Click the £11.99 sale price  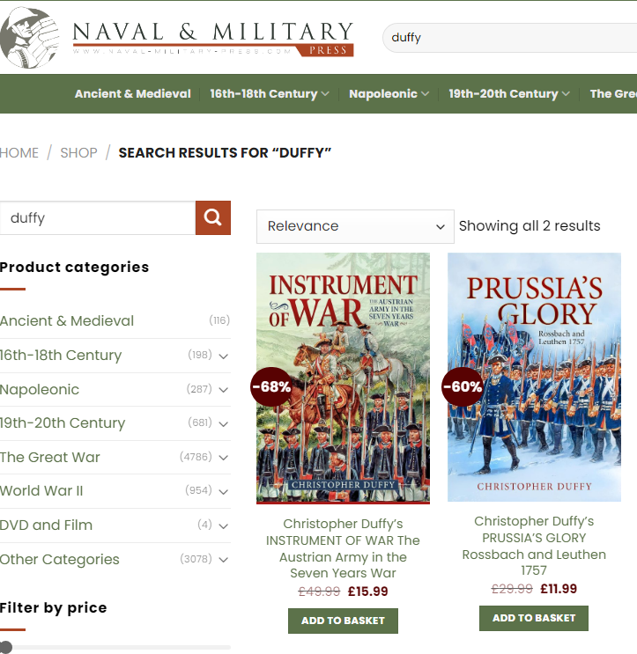(559, 589)
